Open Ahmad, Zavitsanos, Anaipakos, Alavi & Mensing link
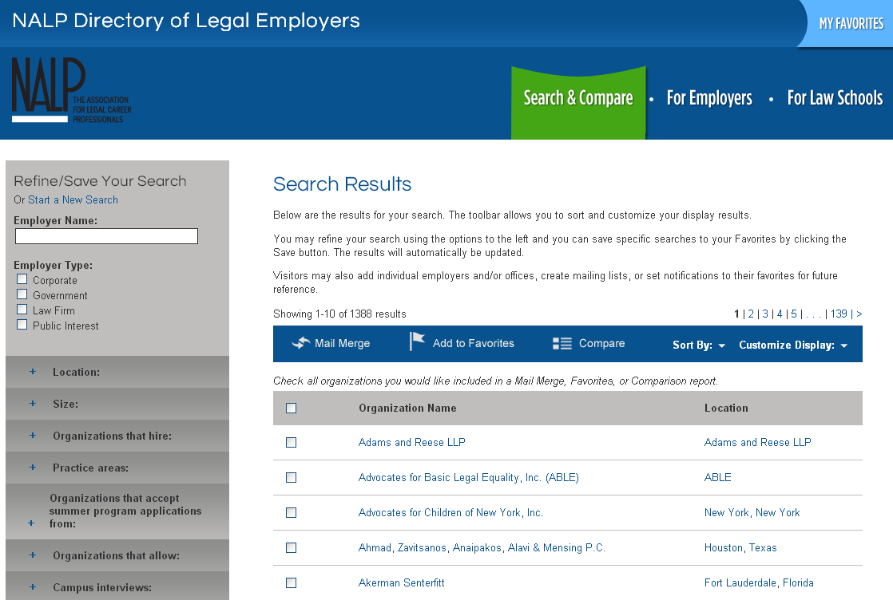Image resolution: width=893 pixels, height=600 pixels. 482,548
